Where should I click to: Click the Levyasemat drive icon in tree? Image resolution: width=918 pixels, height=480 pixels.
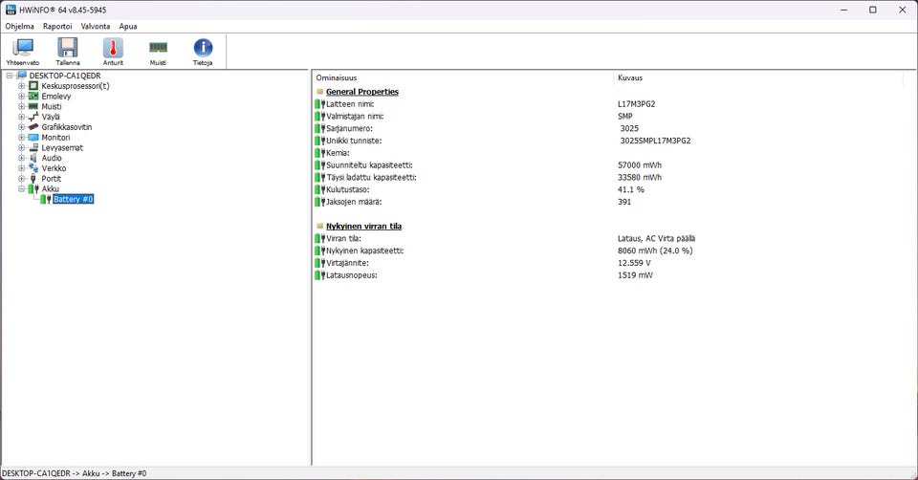click(33, 147)
